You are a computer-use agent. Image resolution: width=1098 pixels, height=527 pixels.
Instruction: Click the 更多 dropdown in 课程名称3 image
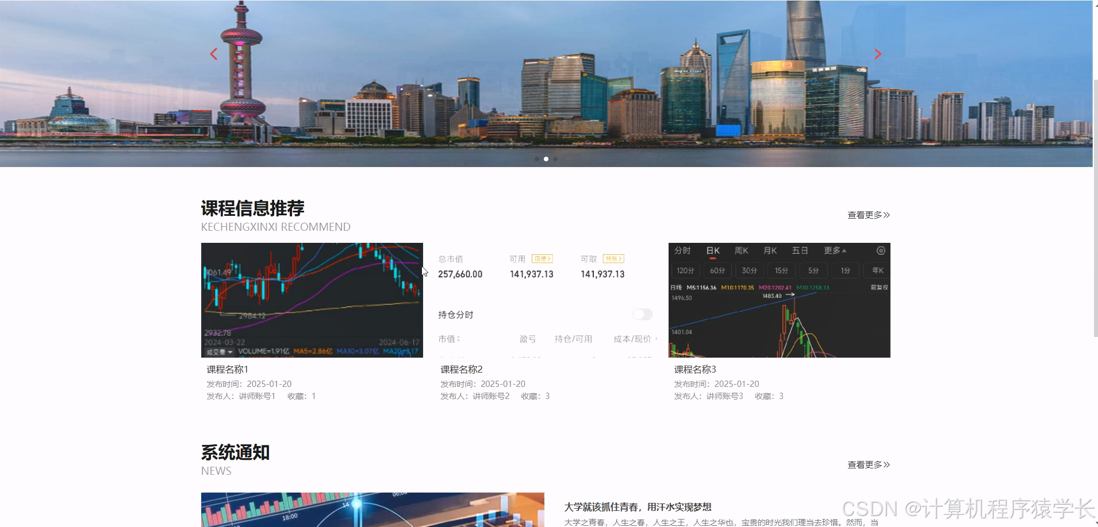(x=835, y=251)
